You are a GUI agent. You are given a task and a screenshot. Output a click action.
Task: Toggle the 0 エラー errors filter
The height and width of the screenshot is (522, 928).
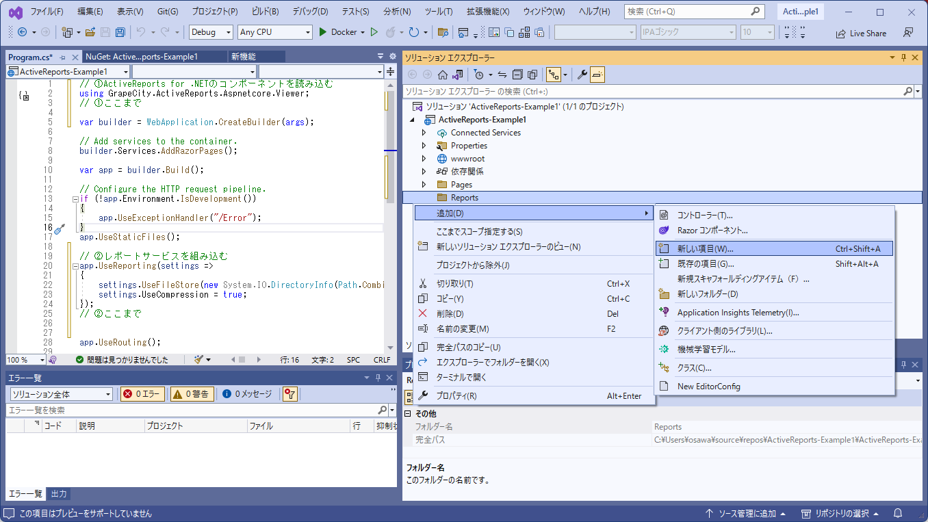coord(142,394)
